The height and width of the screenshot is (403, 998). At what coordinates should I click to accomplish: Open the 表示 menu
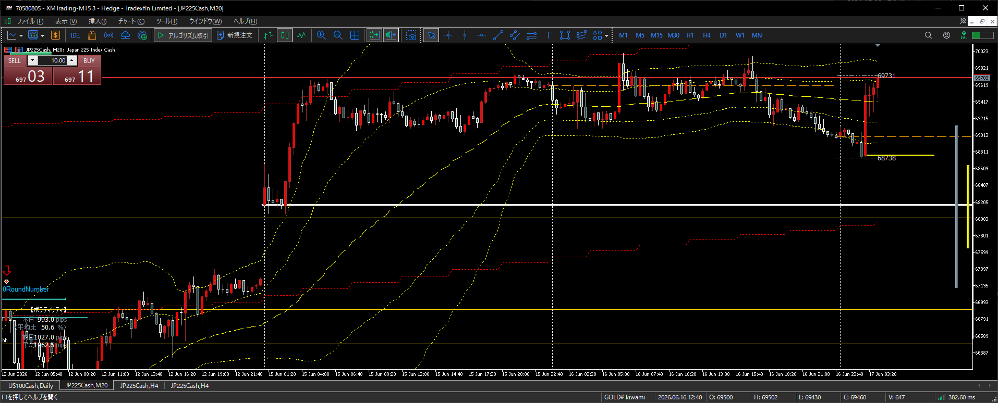[66, 21]
